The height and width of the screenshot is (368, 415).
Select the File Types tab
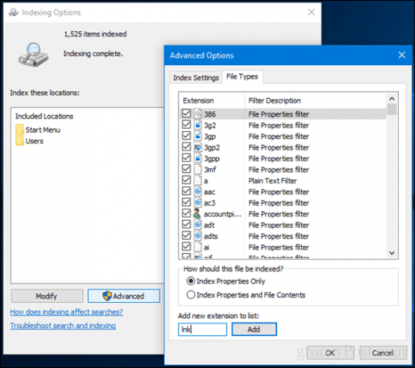(x=242, y=77)
